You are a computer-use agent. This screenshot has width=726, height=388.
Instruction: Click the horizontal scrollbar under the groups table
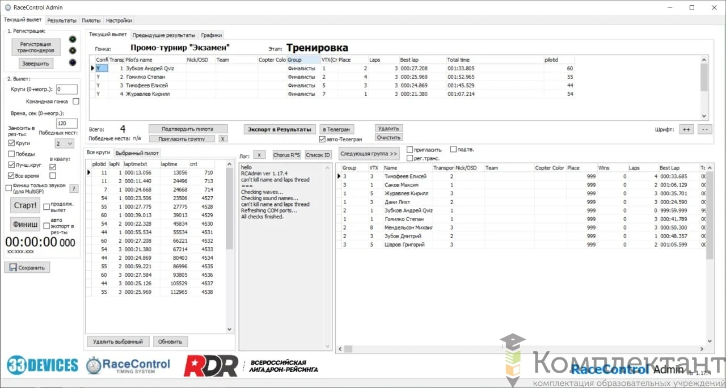pyautogui.click(x=510, y=349)
